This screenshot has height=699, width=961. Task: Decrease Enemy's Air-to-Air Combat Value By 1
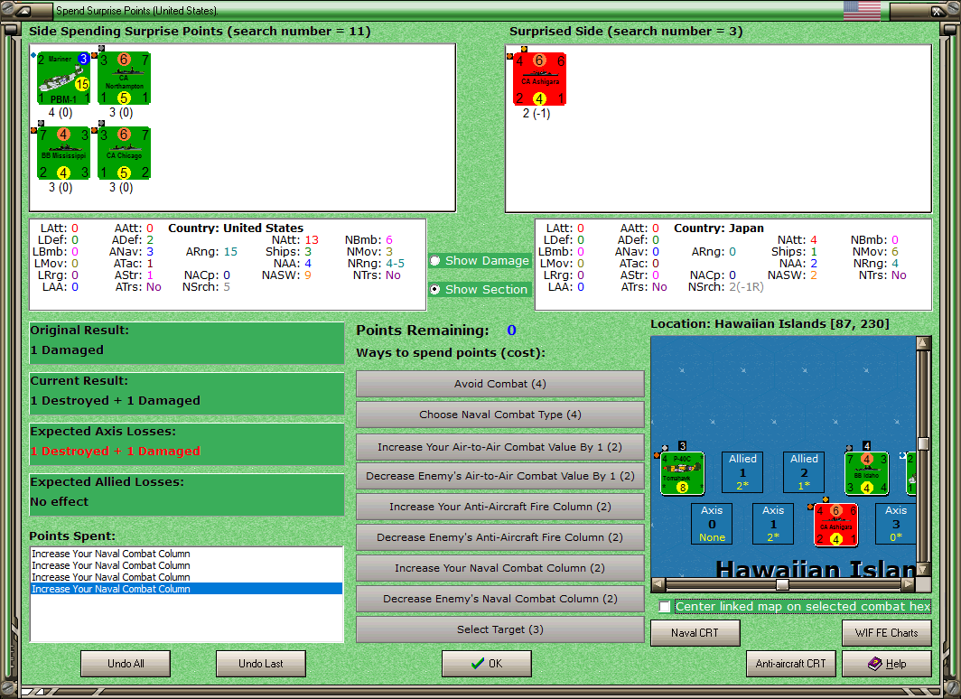coord(500,476)
